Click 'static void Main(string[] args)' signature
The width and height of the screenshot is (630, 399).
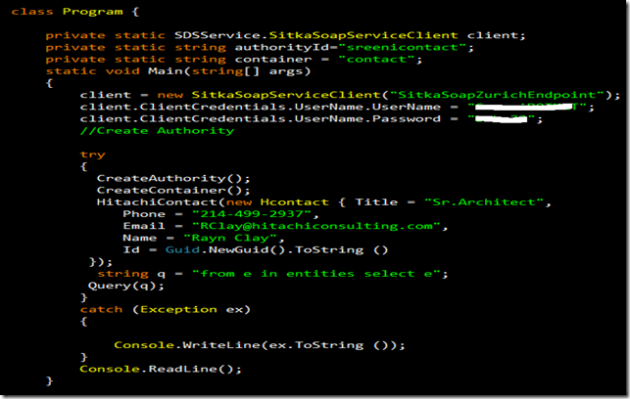pyautogui.click(x=178, y=71)
